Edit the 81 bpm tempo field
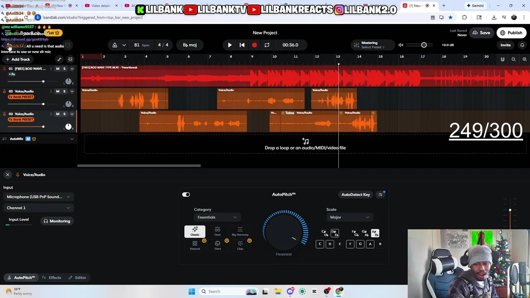Image resolution: width=530 pixels, height=298 pixels. click(x=141, y=45)
